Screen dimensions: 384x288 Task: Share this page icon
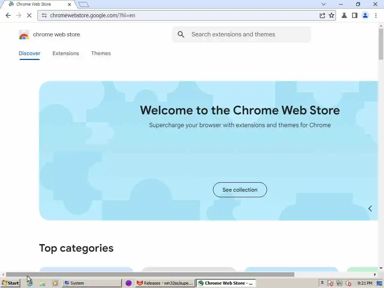pos(322,15)
